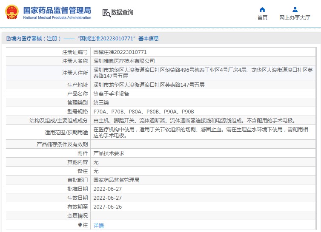This screenshot has width=321, height=232.
Task: Click the 产品技术要求 attachment value
Action: (109, 153)
